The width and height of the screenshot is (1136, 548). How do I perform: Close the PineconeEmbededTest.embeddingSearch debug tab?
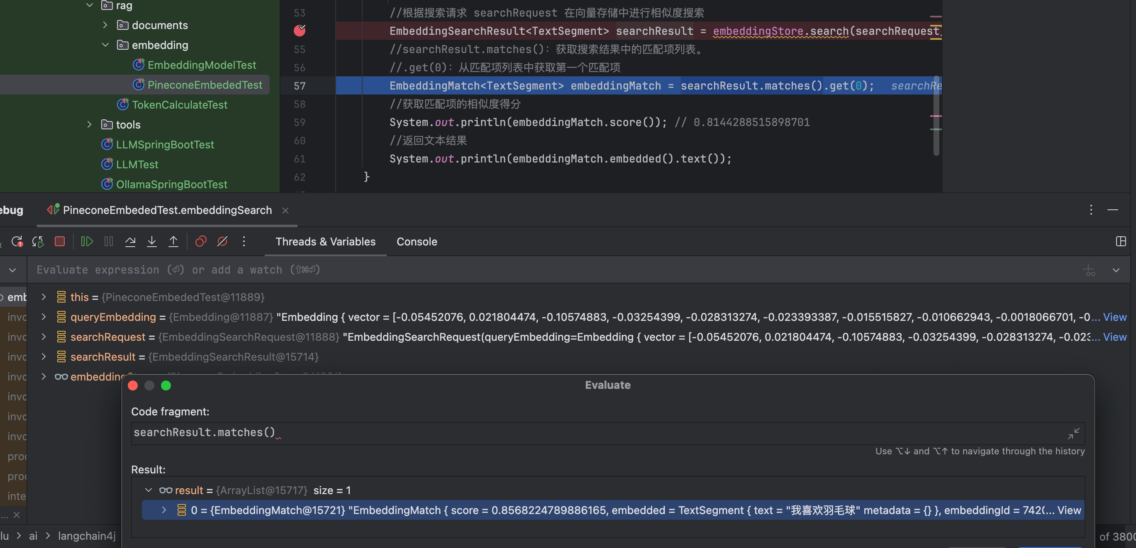(285, 211)
